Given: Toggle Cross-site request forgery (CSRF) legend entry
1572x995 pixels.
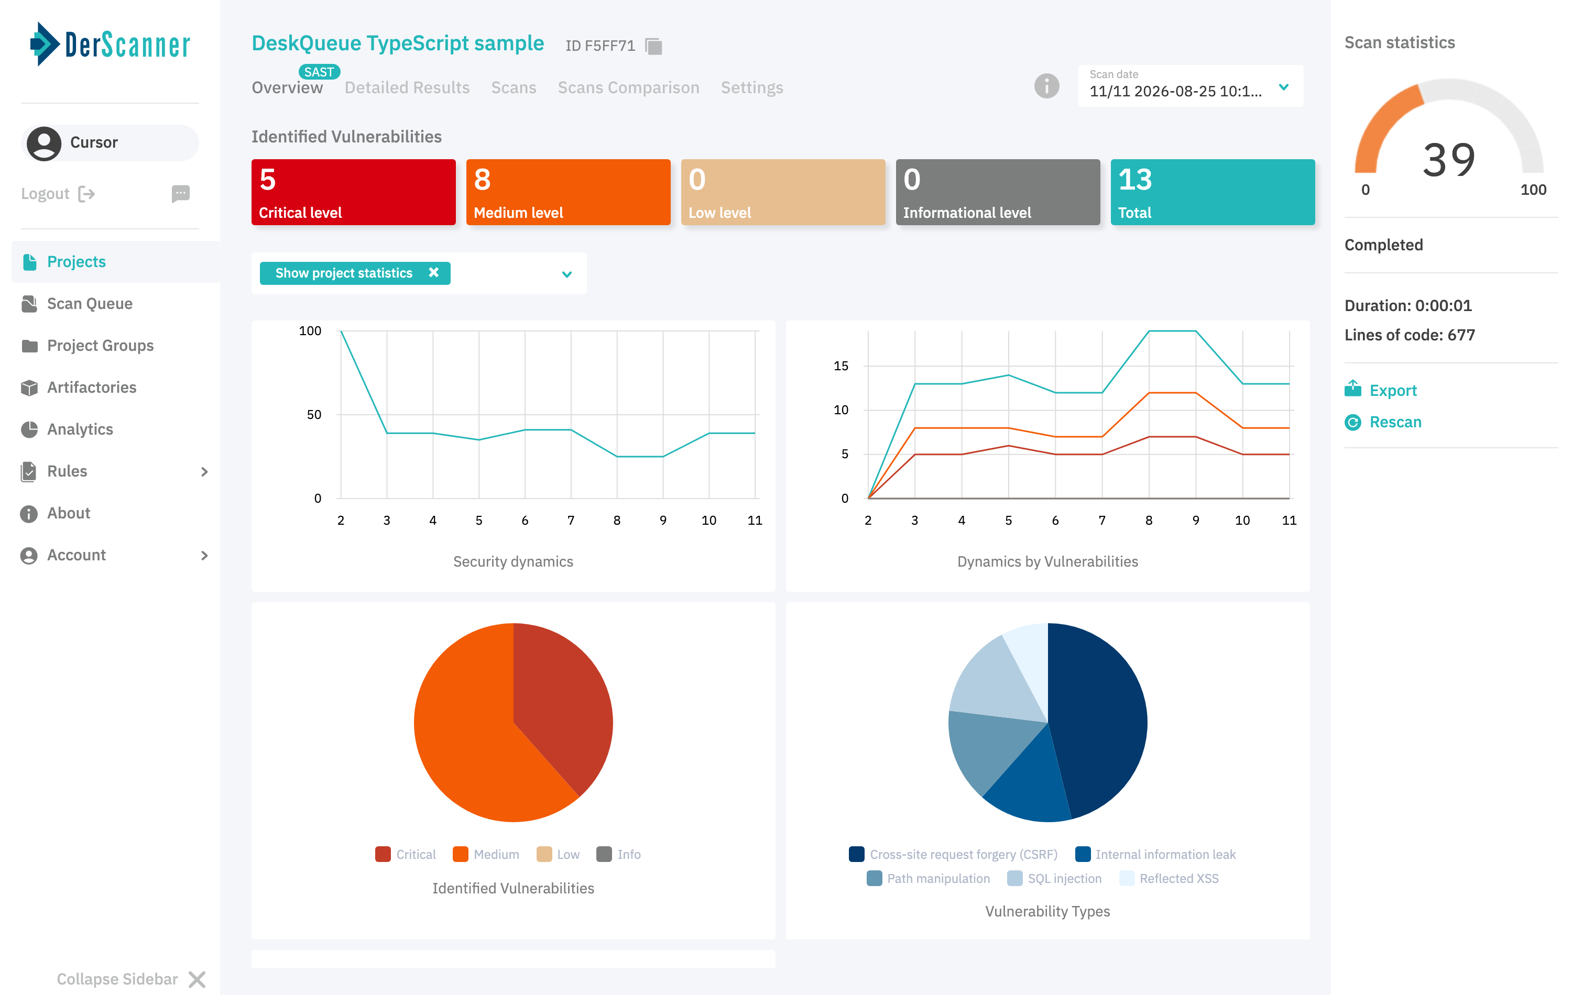Looking at the screenshot, I should (x=953, y=854).
